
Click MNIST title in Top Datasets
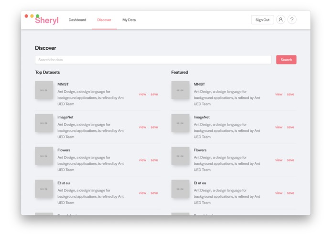click(63, 84)
